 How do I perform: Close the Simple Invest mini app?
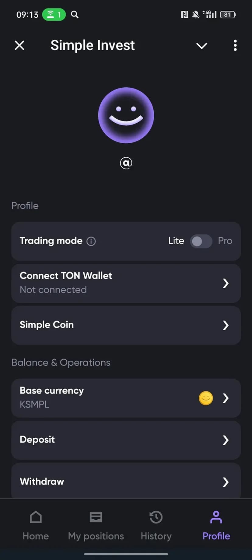coord(19,46)
